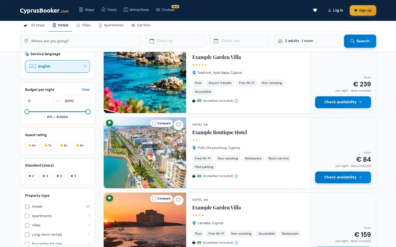The height and width of the screenshot is (247, 396).
Task: Open the guests and rooms selector
Action: click(x=307, y=41)
